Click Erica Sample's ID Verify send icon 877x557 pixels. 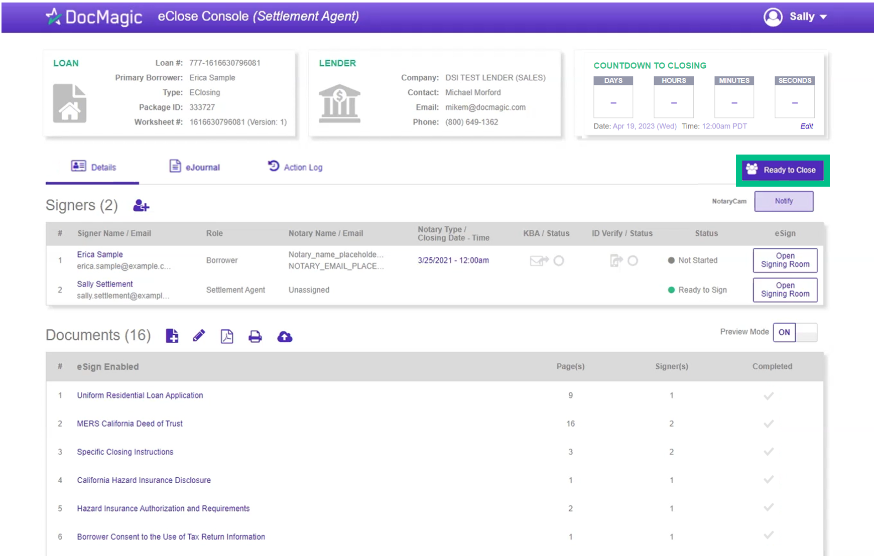click(616, 260)
